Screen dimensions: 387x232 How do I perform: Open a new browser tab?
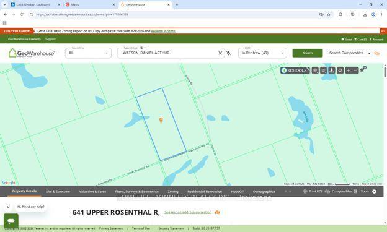coord(177,5)
